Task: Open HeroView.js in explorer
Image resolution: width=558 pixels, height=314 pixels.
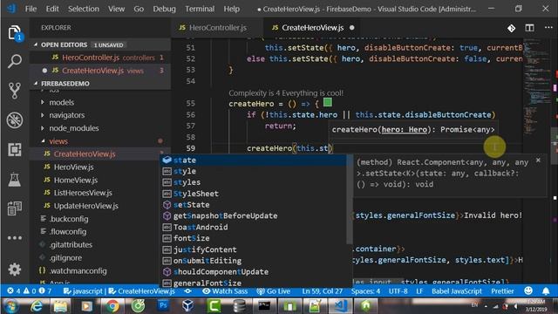Action: click(x=73, y=167)
